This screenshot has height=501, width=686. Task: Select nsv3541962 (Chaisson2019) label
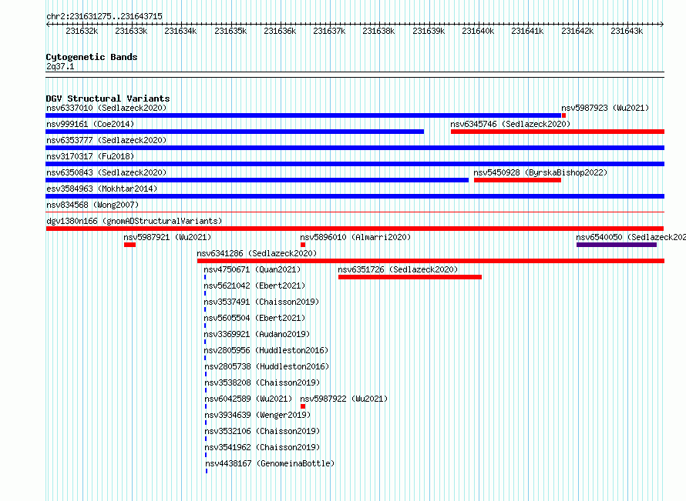click(262, 447)
